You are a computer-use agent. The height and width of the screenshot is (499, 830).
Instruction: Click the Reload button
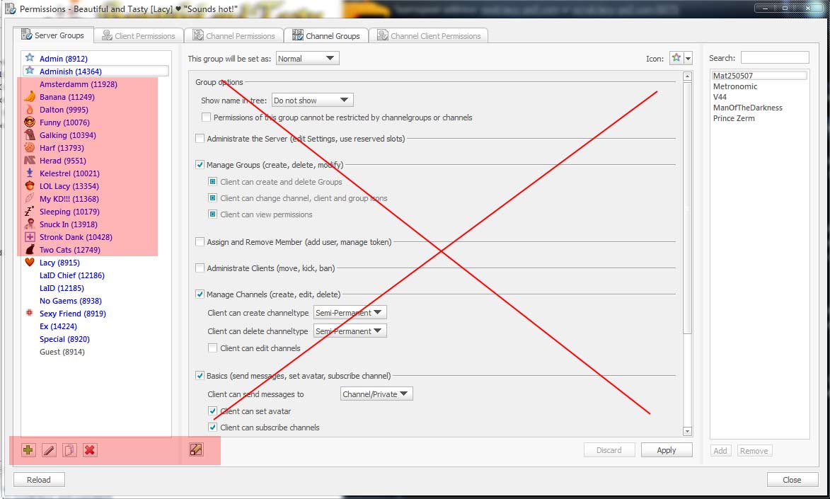tap(39, 480)
